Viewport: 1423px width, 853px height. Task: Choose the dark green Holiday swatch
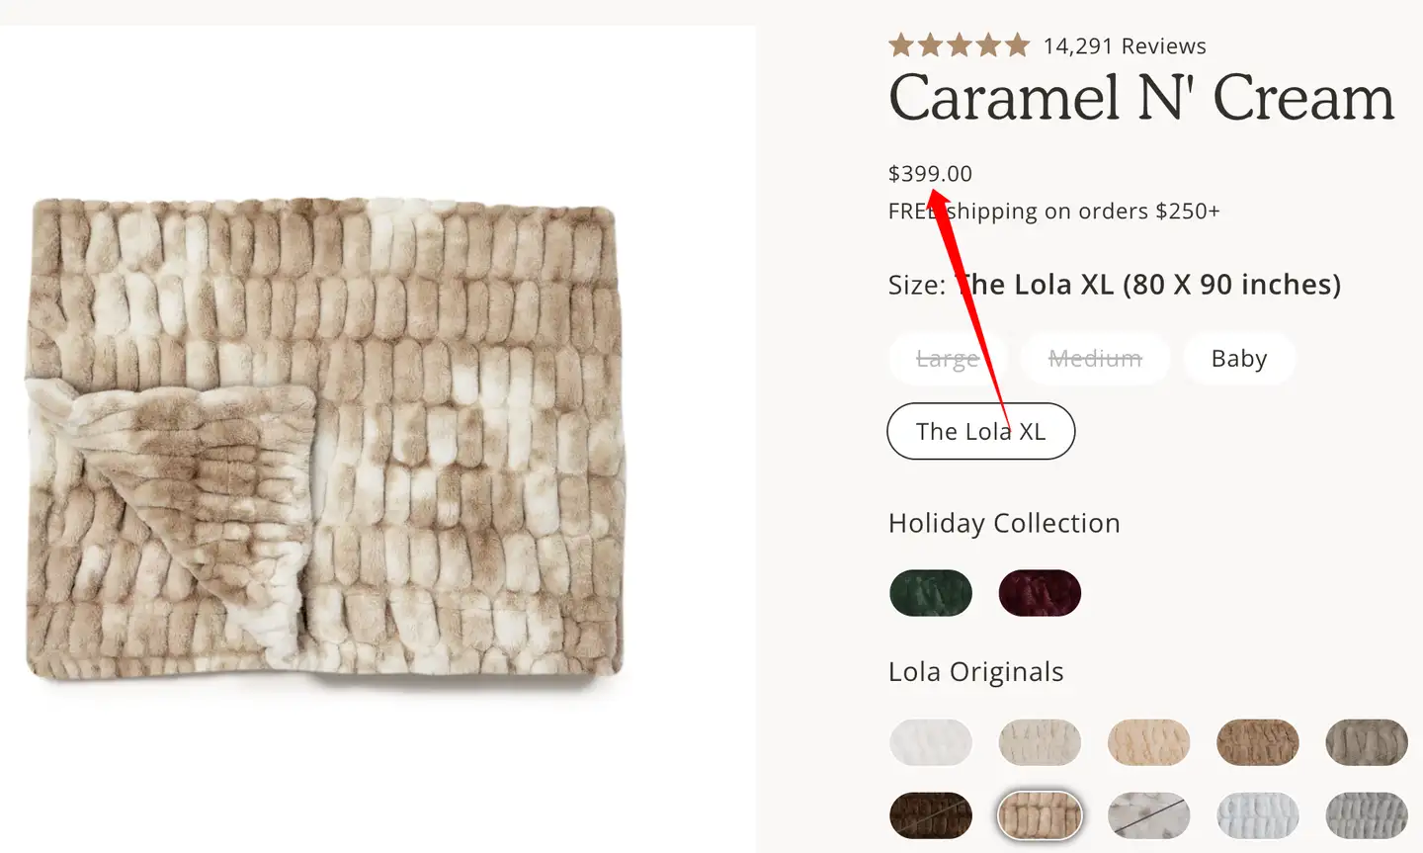[931, 593]
